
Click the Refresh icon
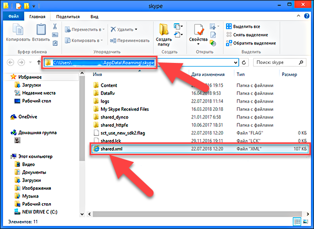243,62
